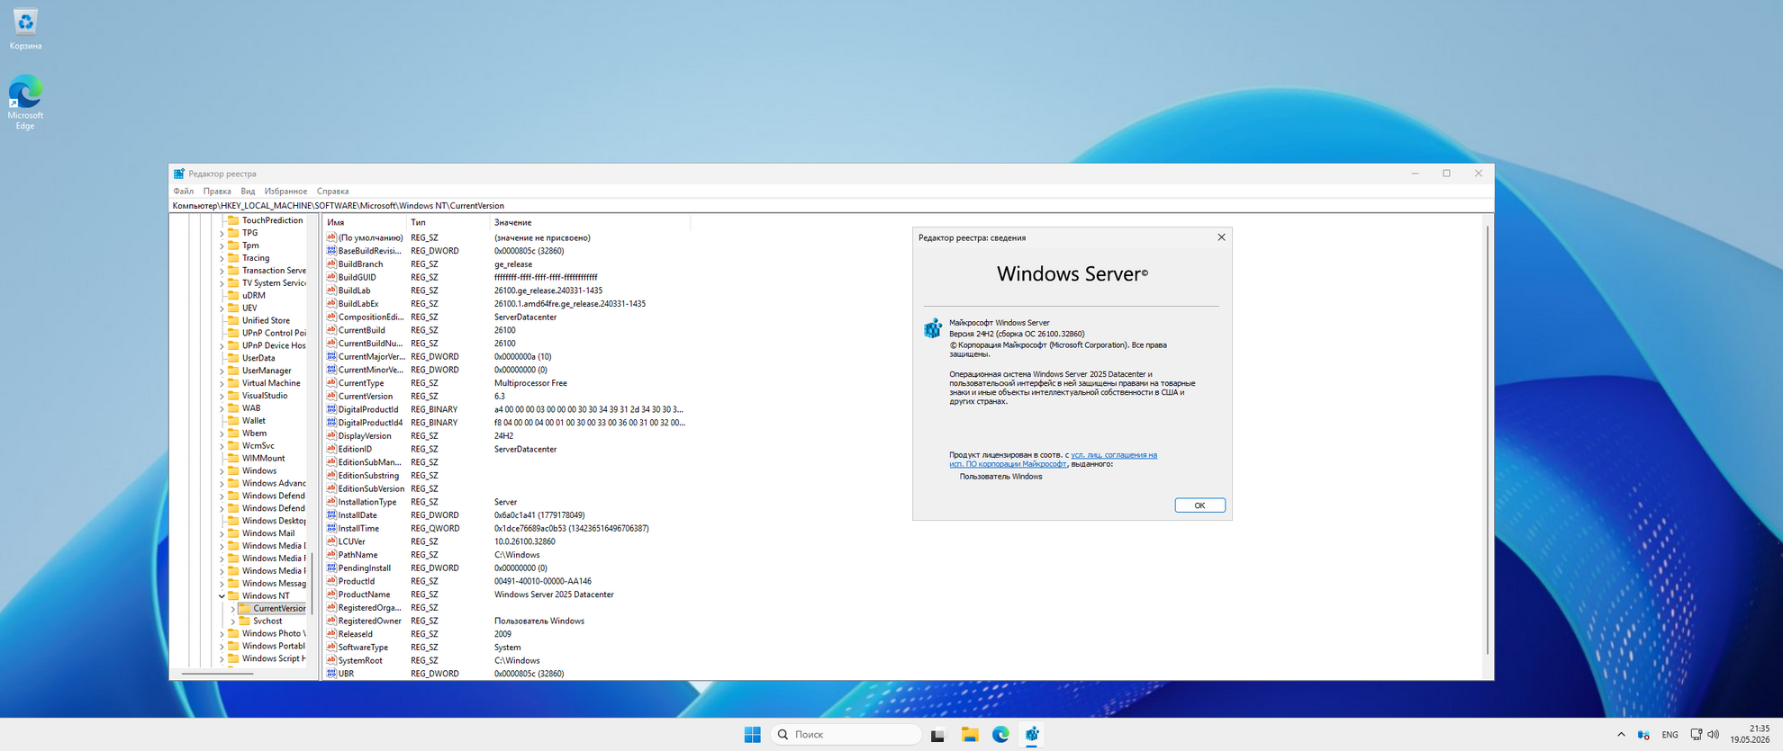
Task: Click the "00491-40010-00000-AA146" data cell
Action: point(543,581)
